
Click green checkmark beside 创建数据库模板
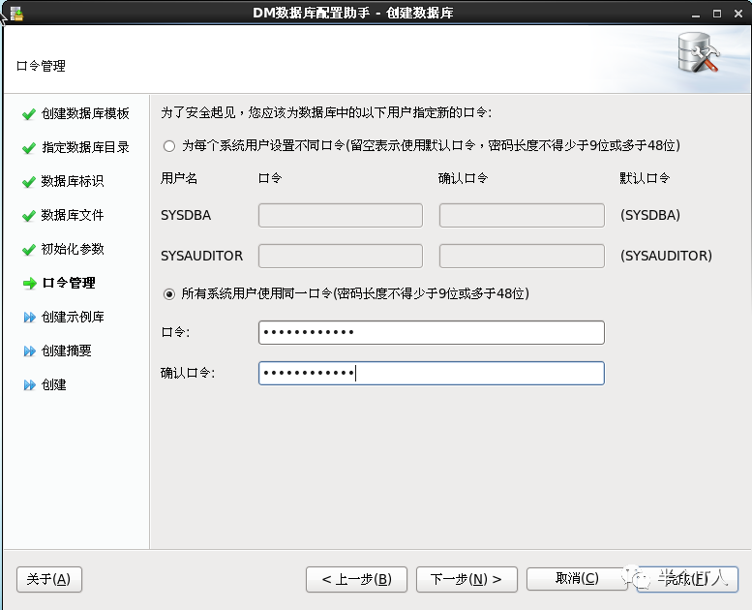(29, 113)
